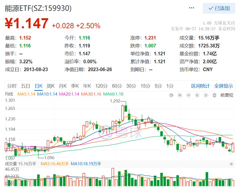Viewport: 241px width, 187px height.
Task: Click the volume MA5:16.46万手 label
Action: (55, 164)
